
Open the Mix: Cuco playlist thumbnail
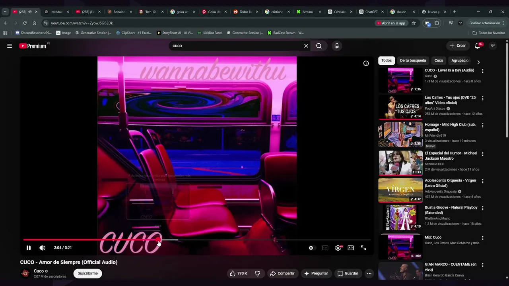400,247
